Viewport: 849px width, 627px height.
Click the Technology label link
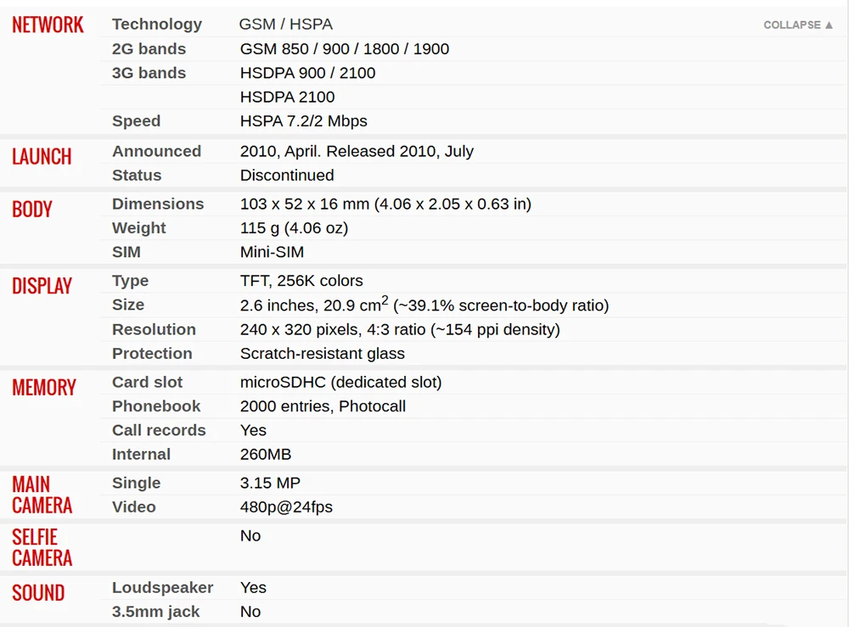click(157, 24)
